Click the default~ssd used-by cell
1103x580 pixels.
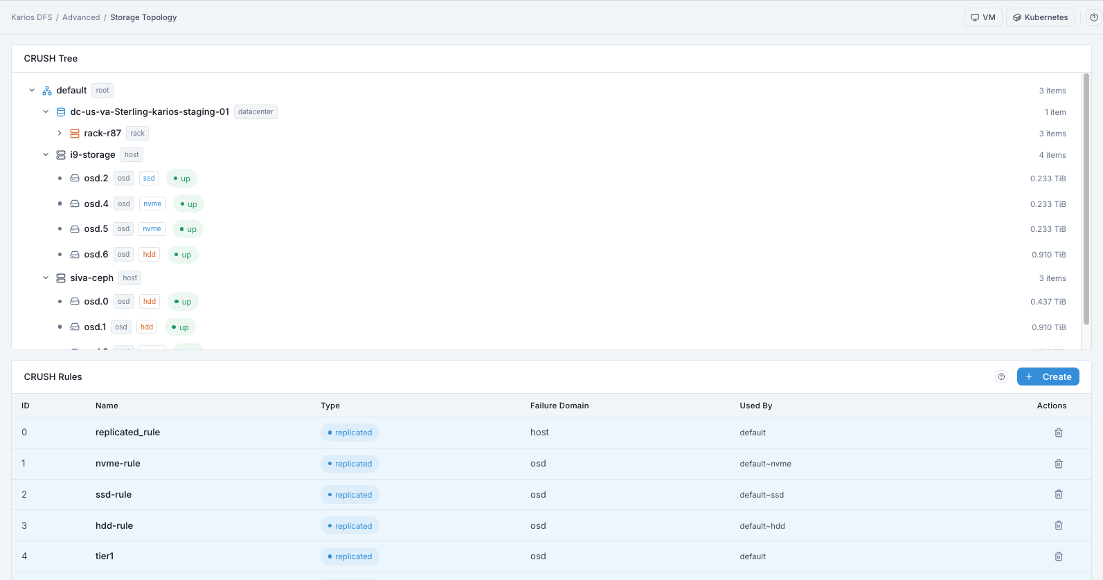pos(762,495)
